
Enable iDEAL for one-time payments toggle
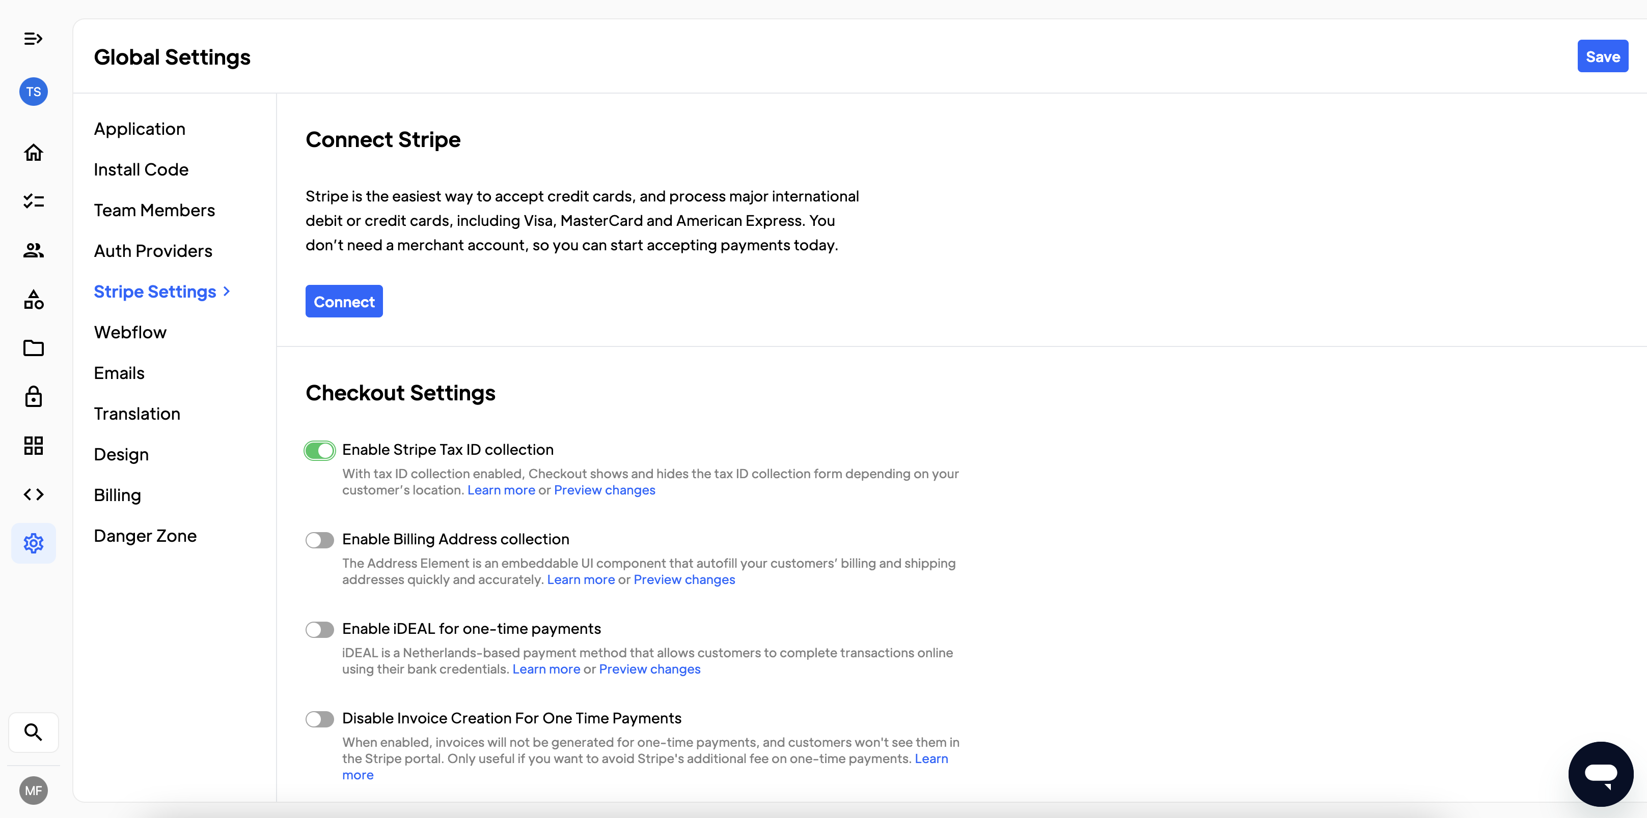(320, 630)
